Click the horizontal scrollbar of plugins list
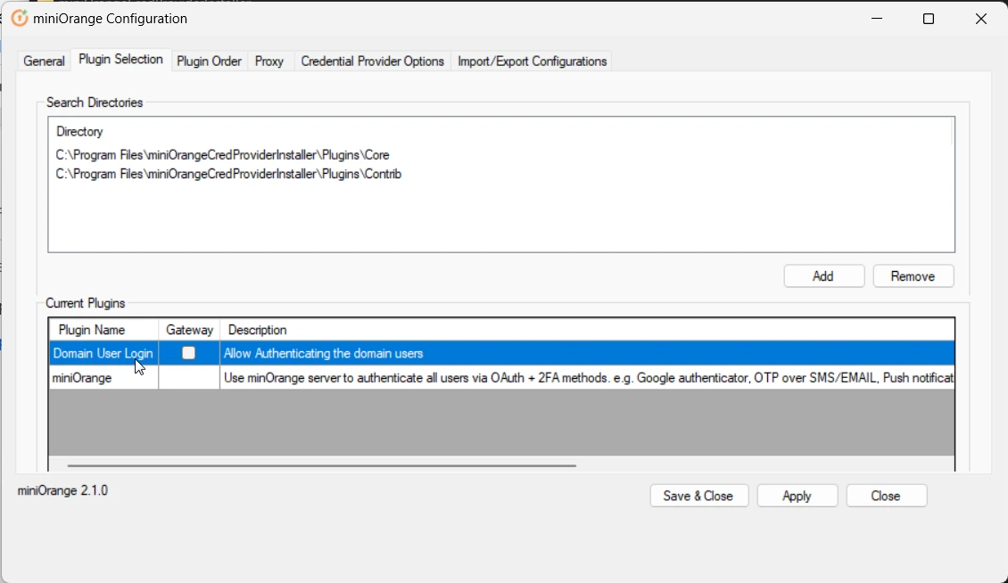The image size is (1008, 583). pos(321,465)
